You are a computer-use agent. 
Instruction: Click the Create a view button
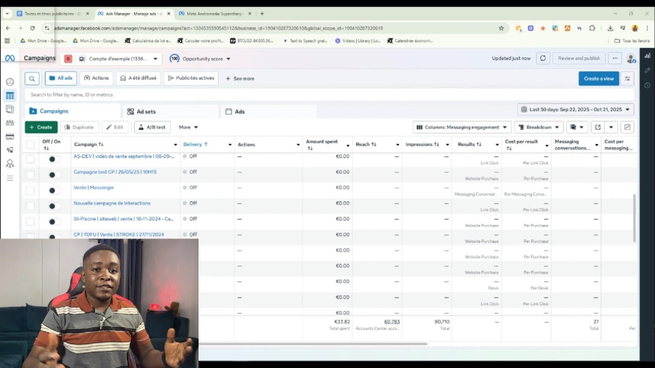click(599, 79)
